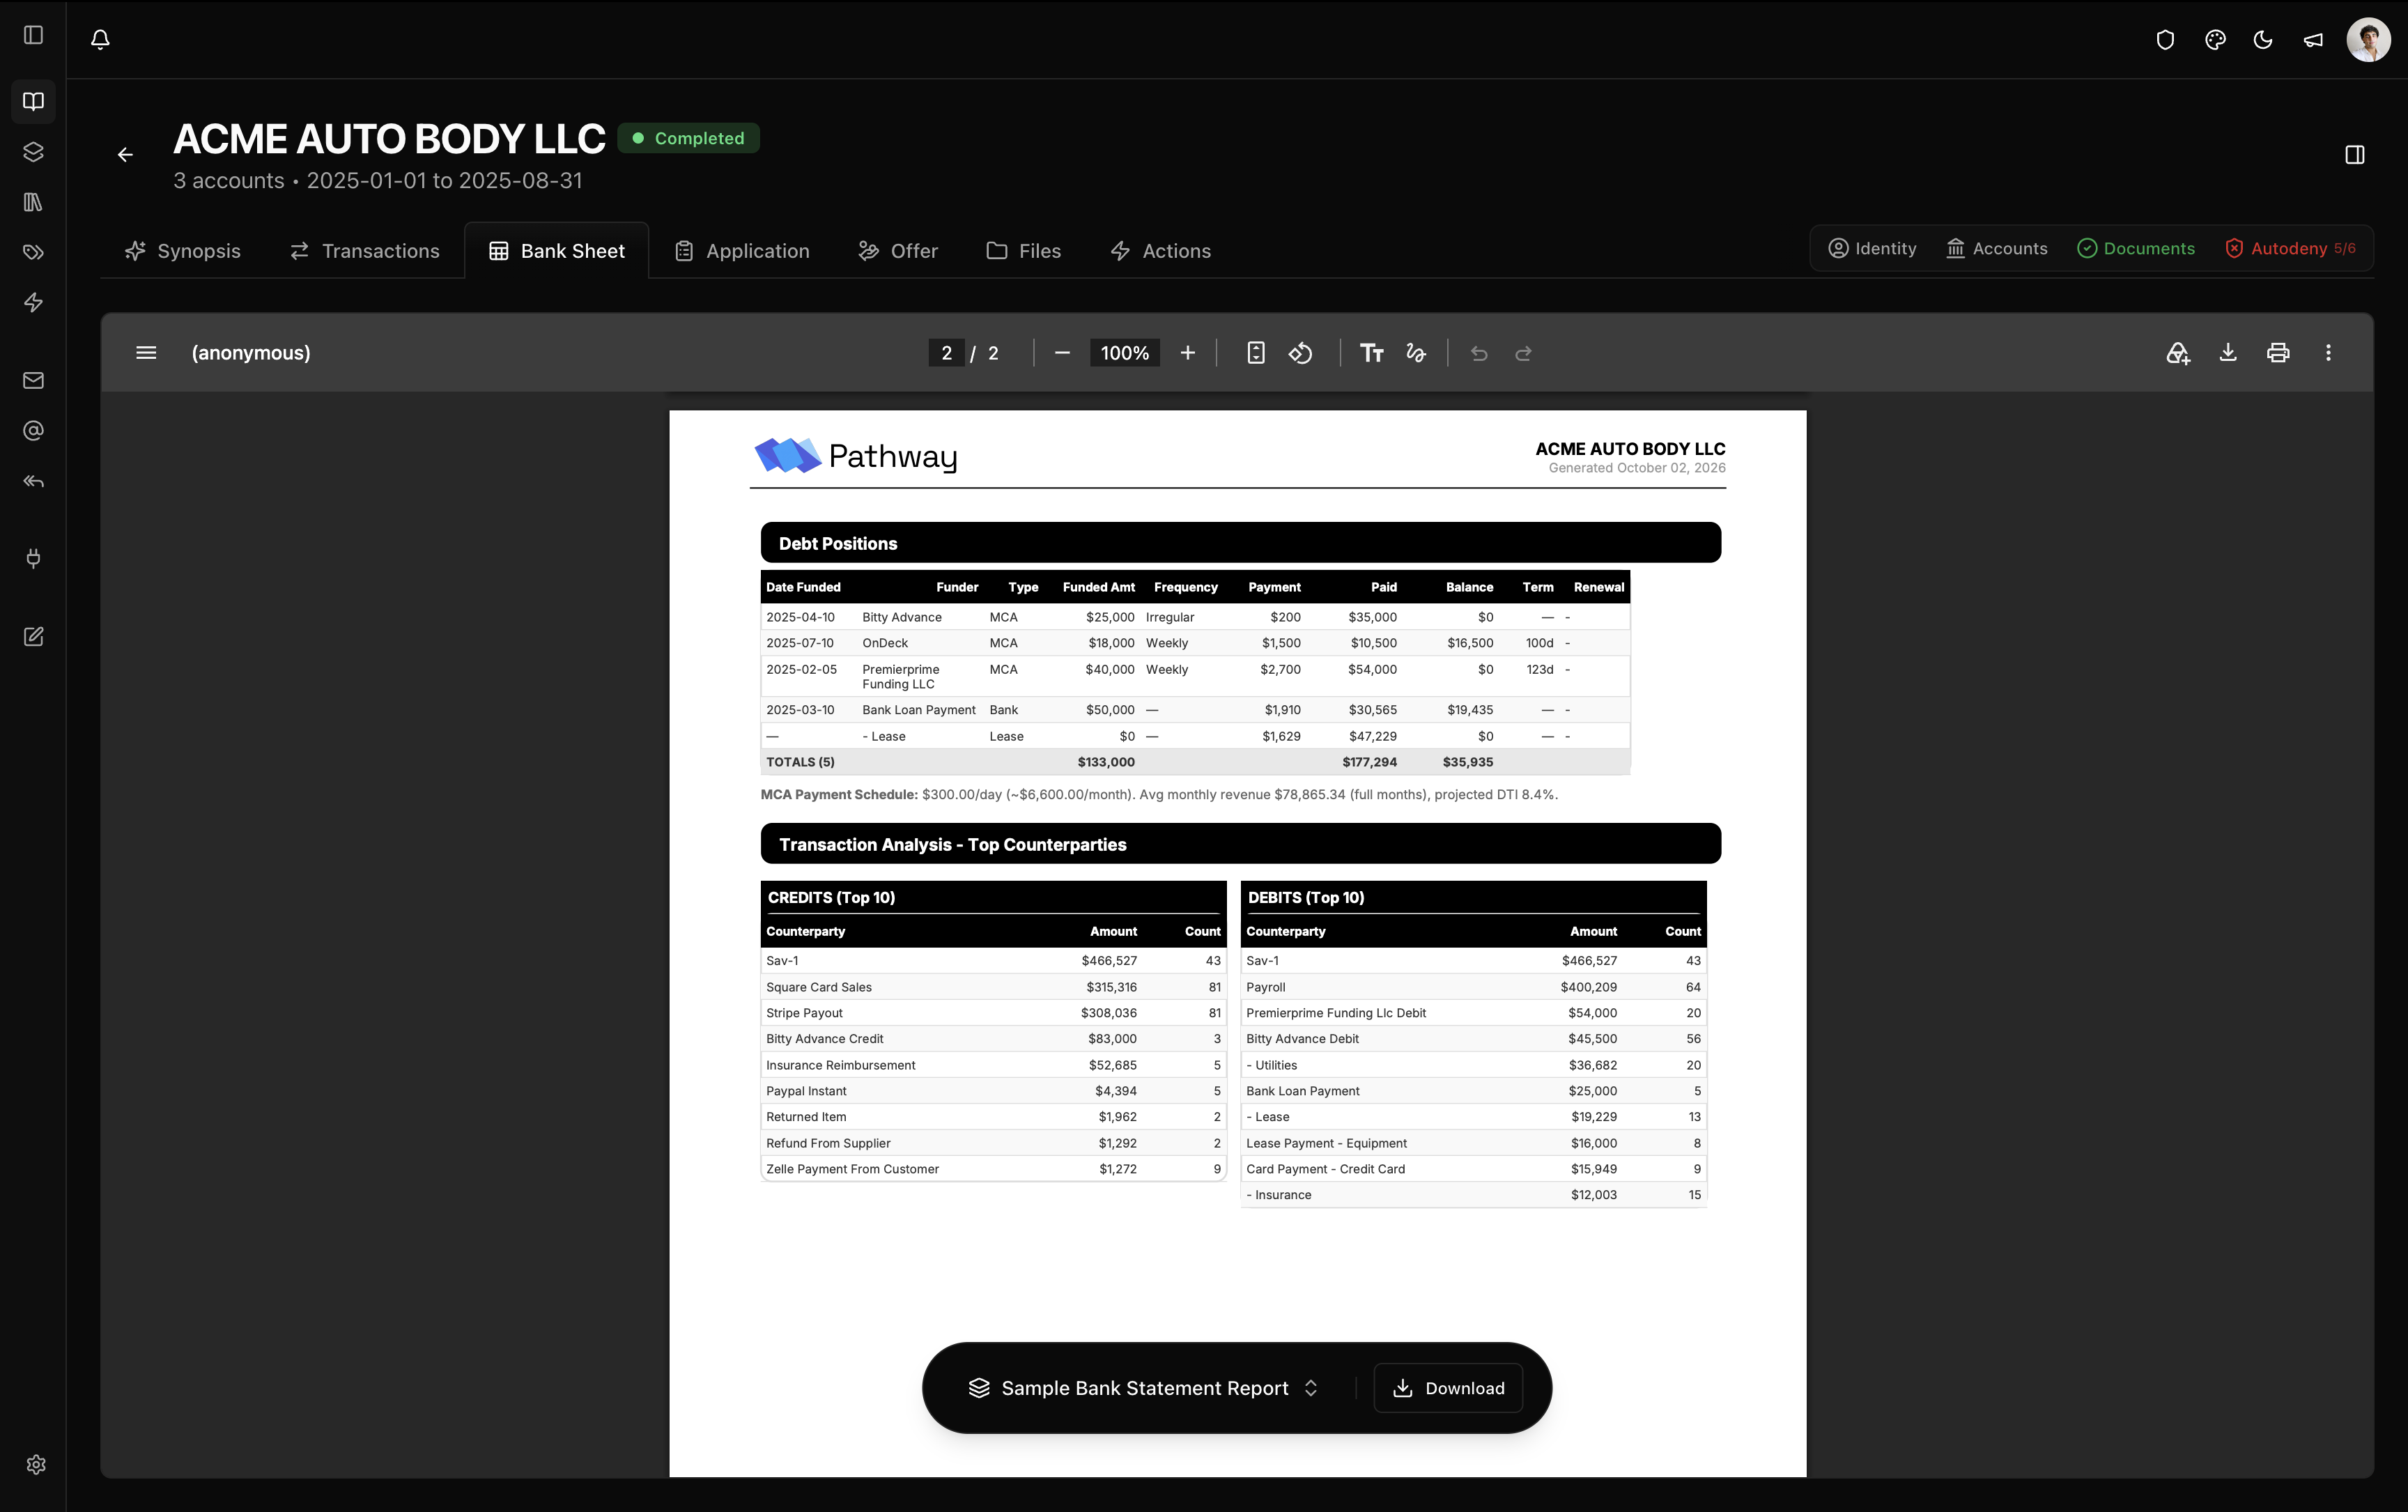Screen dimensions: 2408x1512
Task: Open the stacked layers sidebar icon
Action: [33, 152]
